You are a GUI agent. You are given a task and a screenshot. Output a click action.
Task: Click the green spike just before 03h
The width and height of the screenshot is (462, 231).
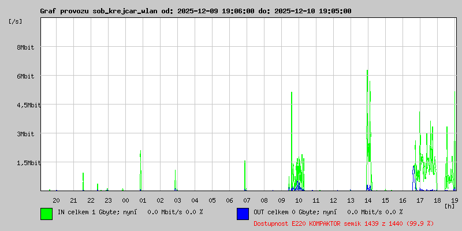[x=175, y=180]
